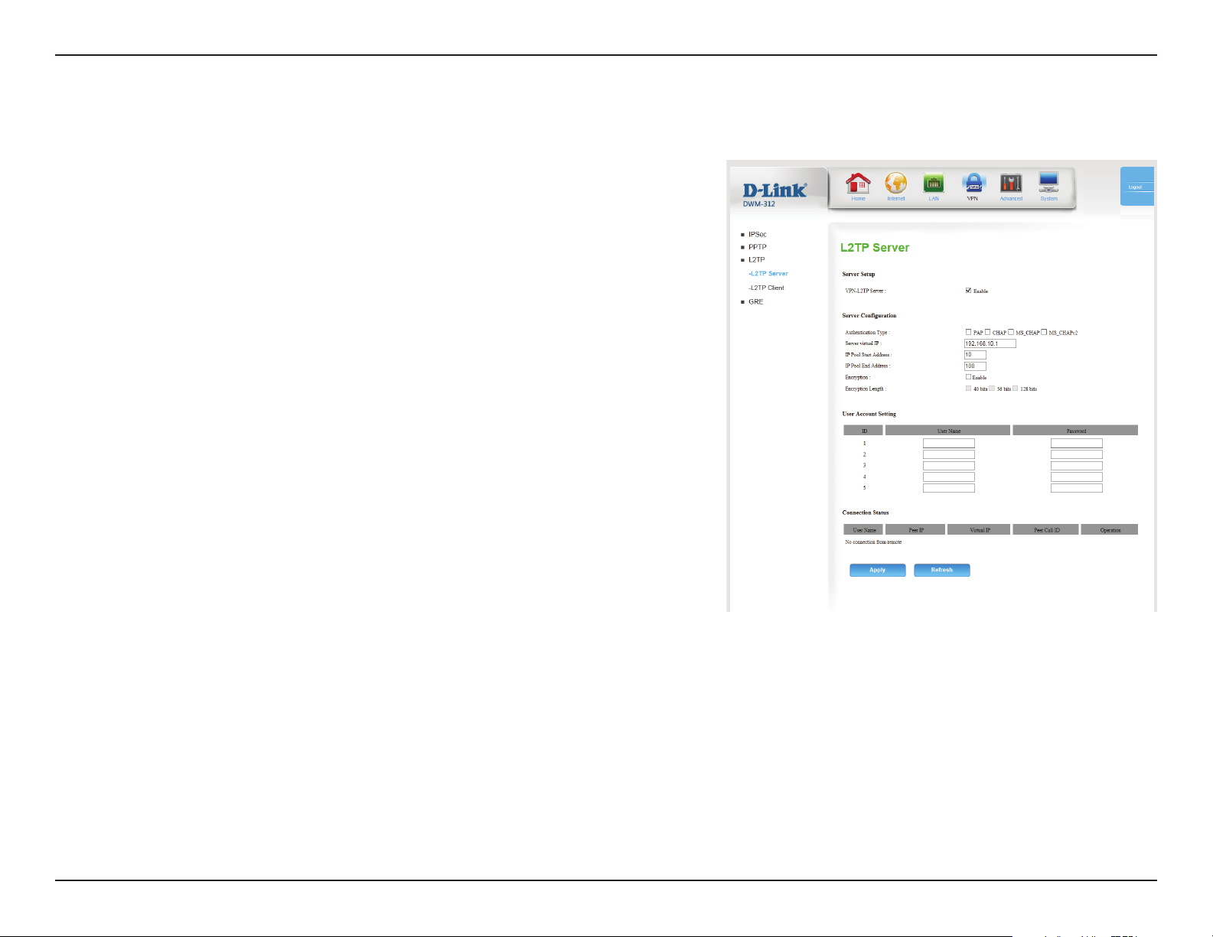Click the System monitor icon
1213x937 pixels.
1048,184
